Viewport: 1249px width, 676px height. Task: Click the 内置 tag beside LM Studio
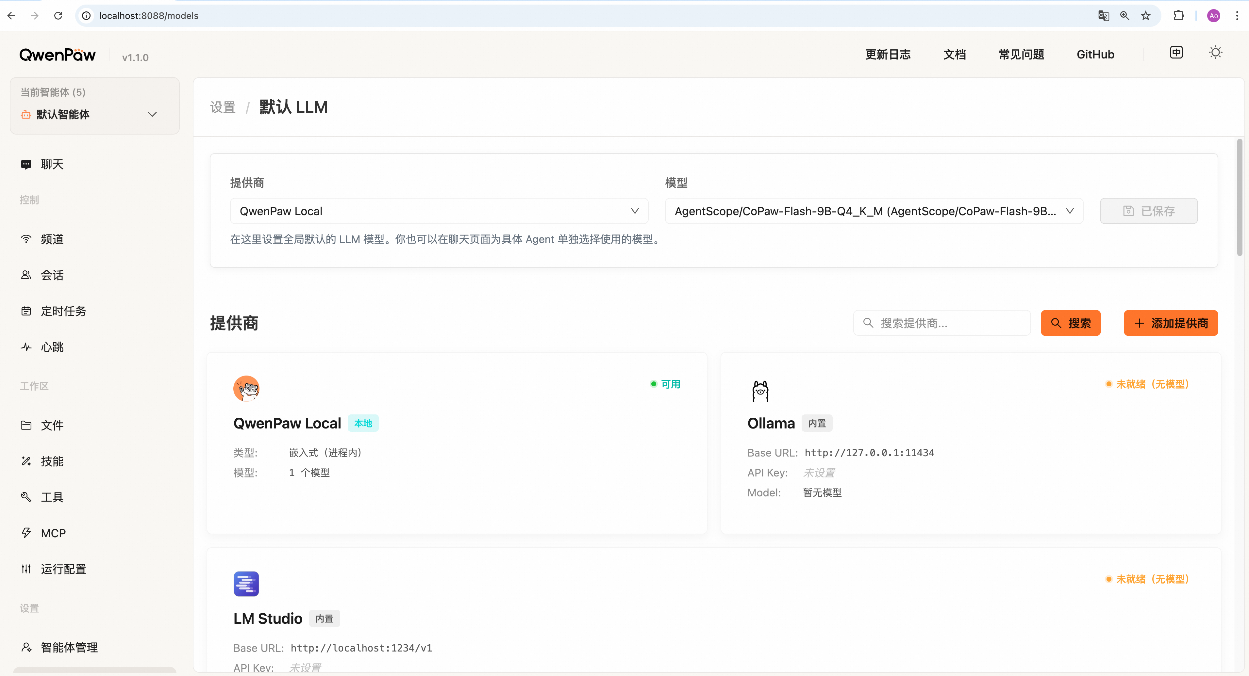coord(325,618)
